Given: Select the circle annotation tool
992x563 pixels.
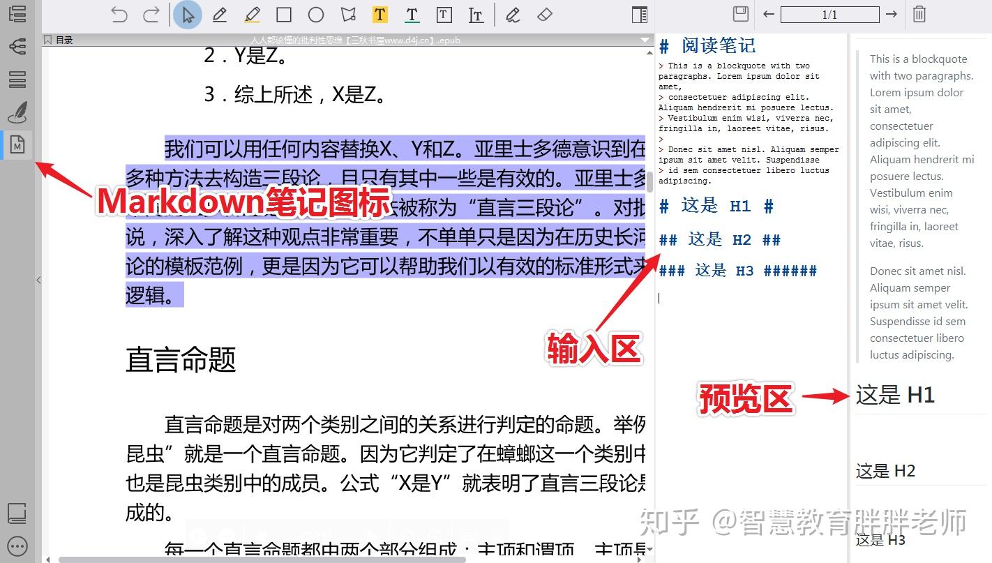Looking at the screenshot, I should click(316, 14).
